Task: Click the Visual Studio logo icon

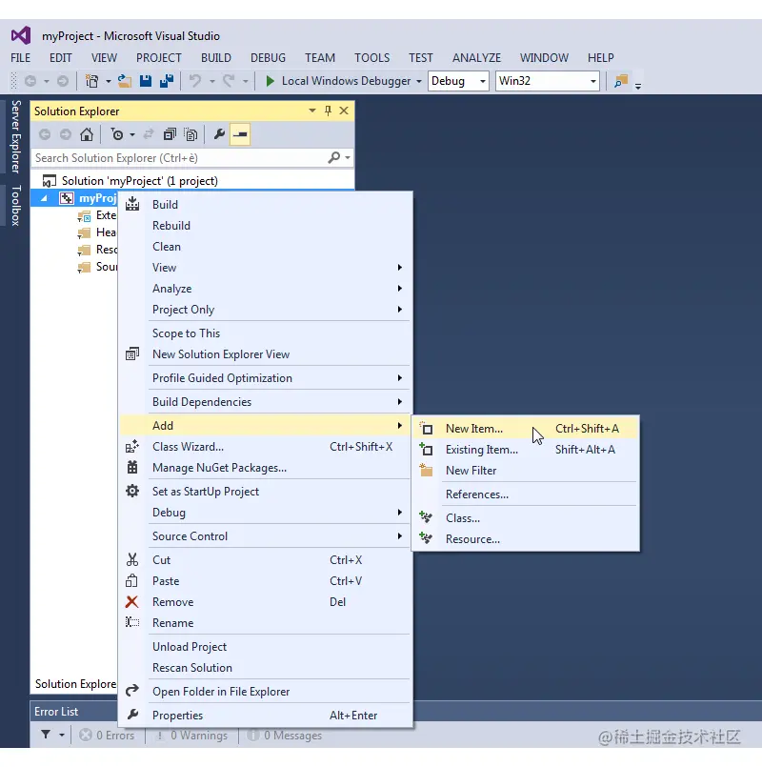Action: pyautogui.click(x=21, y=35)
